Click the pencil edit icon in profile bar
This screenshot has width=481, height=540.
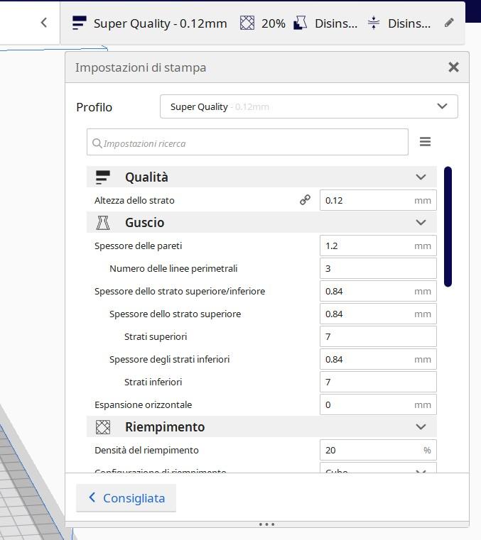(x=449, y=23)
